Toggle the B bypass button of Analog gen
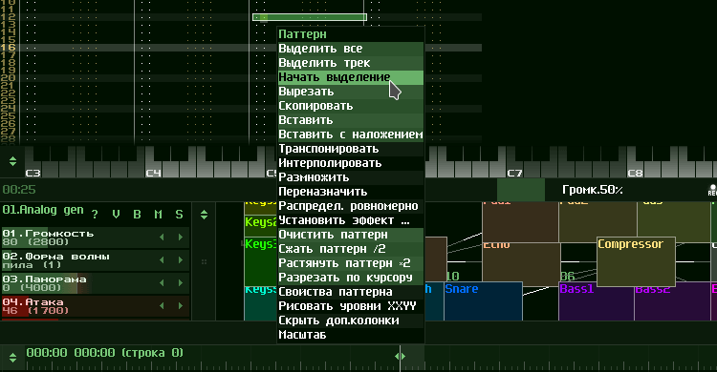Image resolution: width=717 pixels, height=372 pixels. coord(137,215)
